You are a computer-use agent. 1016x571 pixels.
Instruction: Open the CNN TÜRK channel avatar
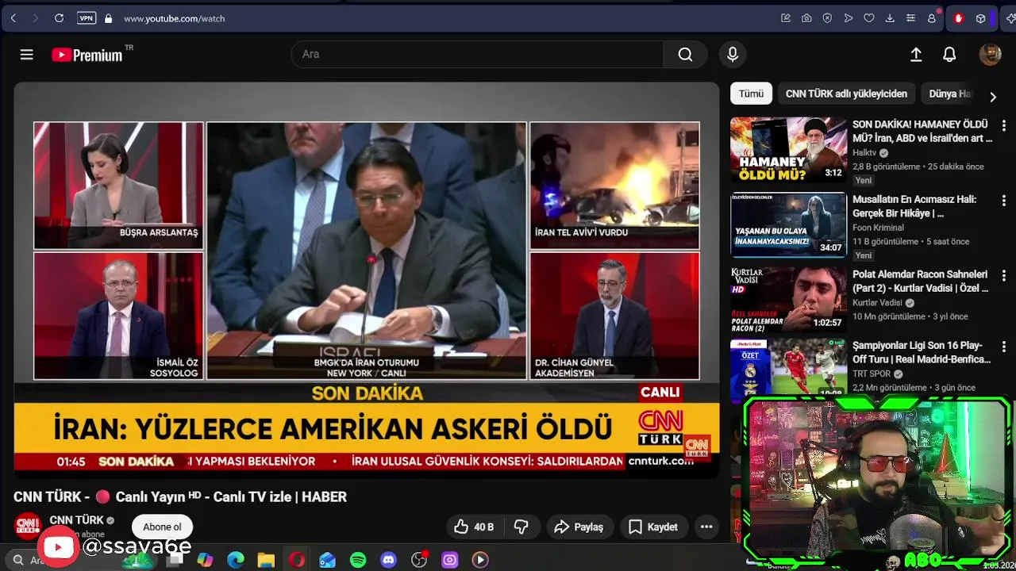tap(28, 527)
